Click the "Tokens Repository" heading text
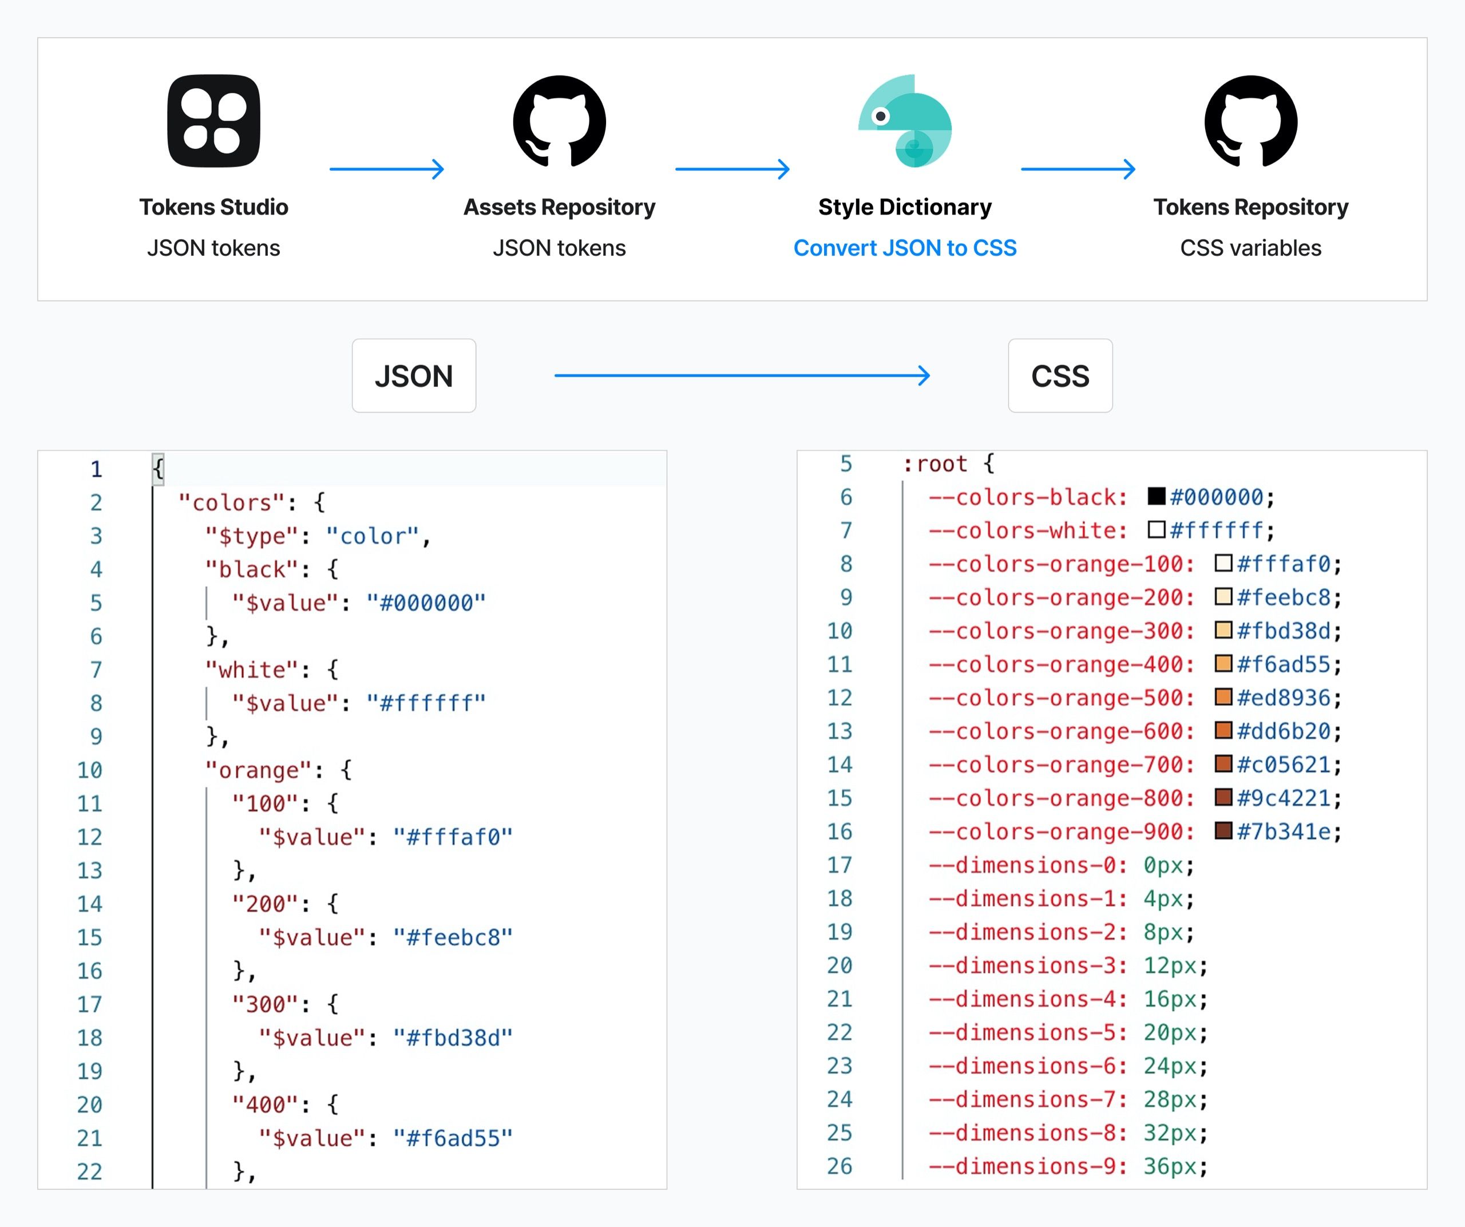Image resolution: width=1465 pixels, height=1227 pixels. click(1251, 207)
